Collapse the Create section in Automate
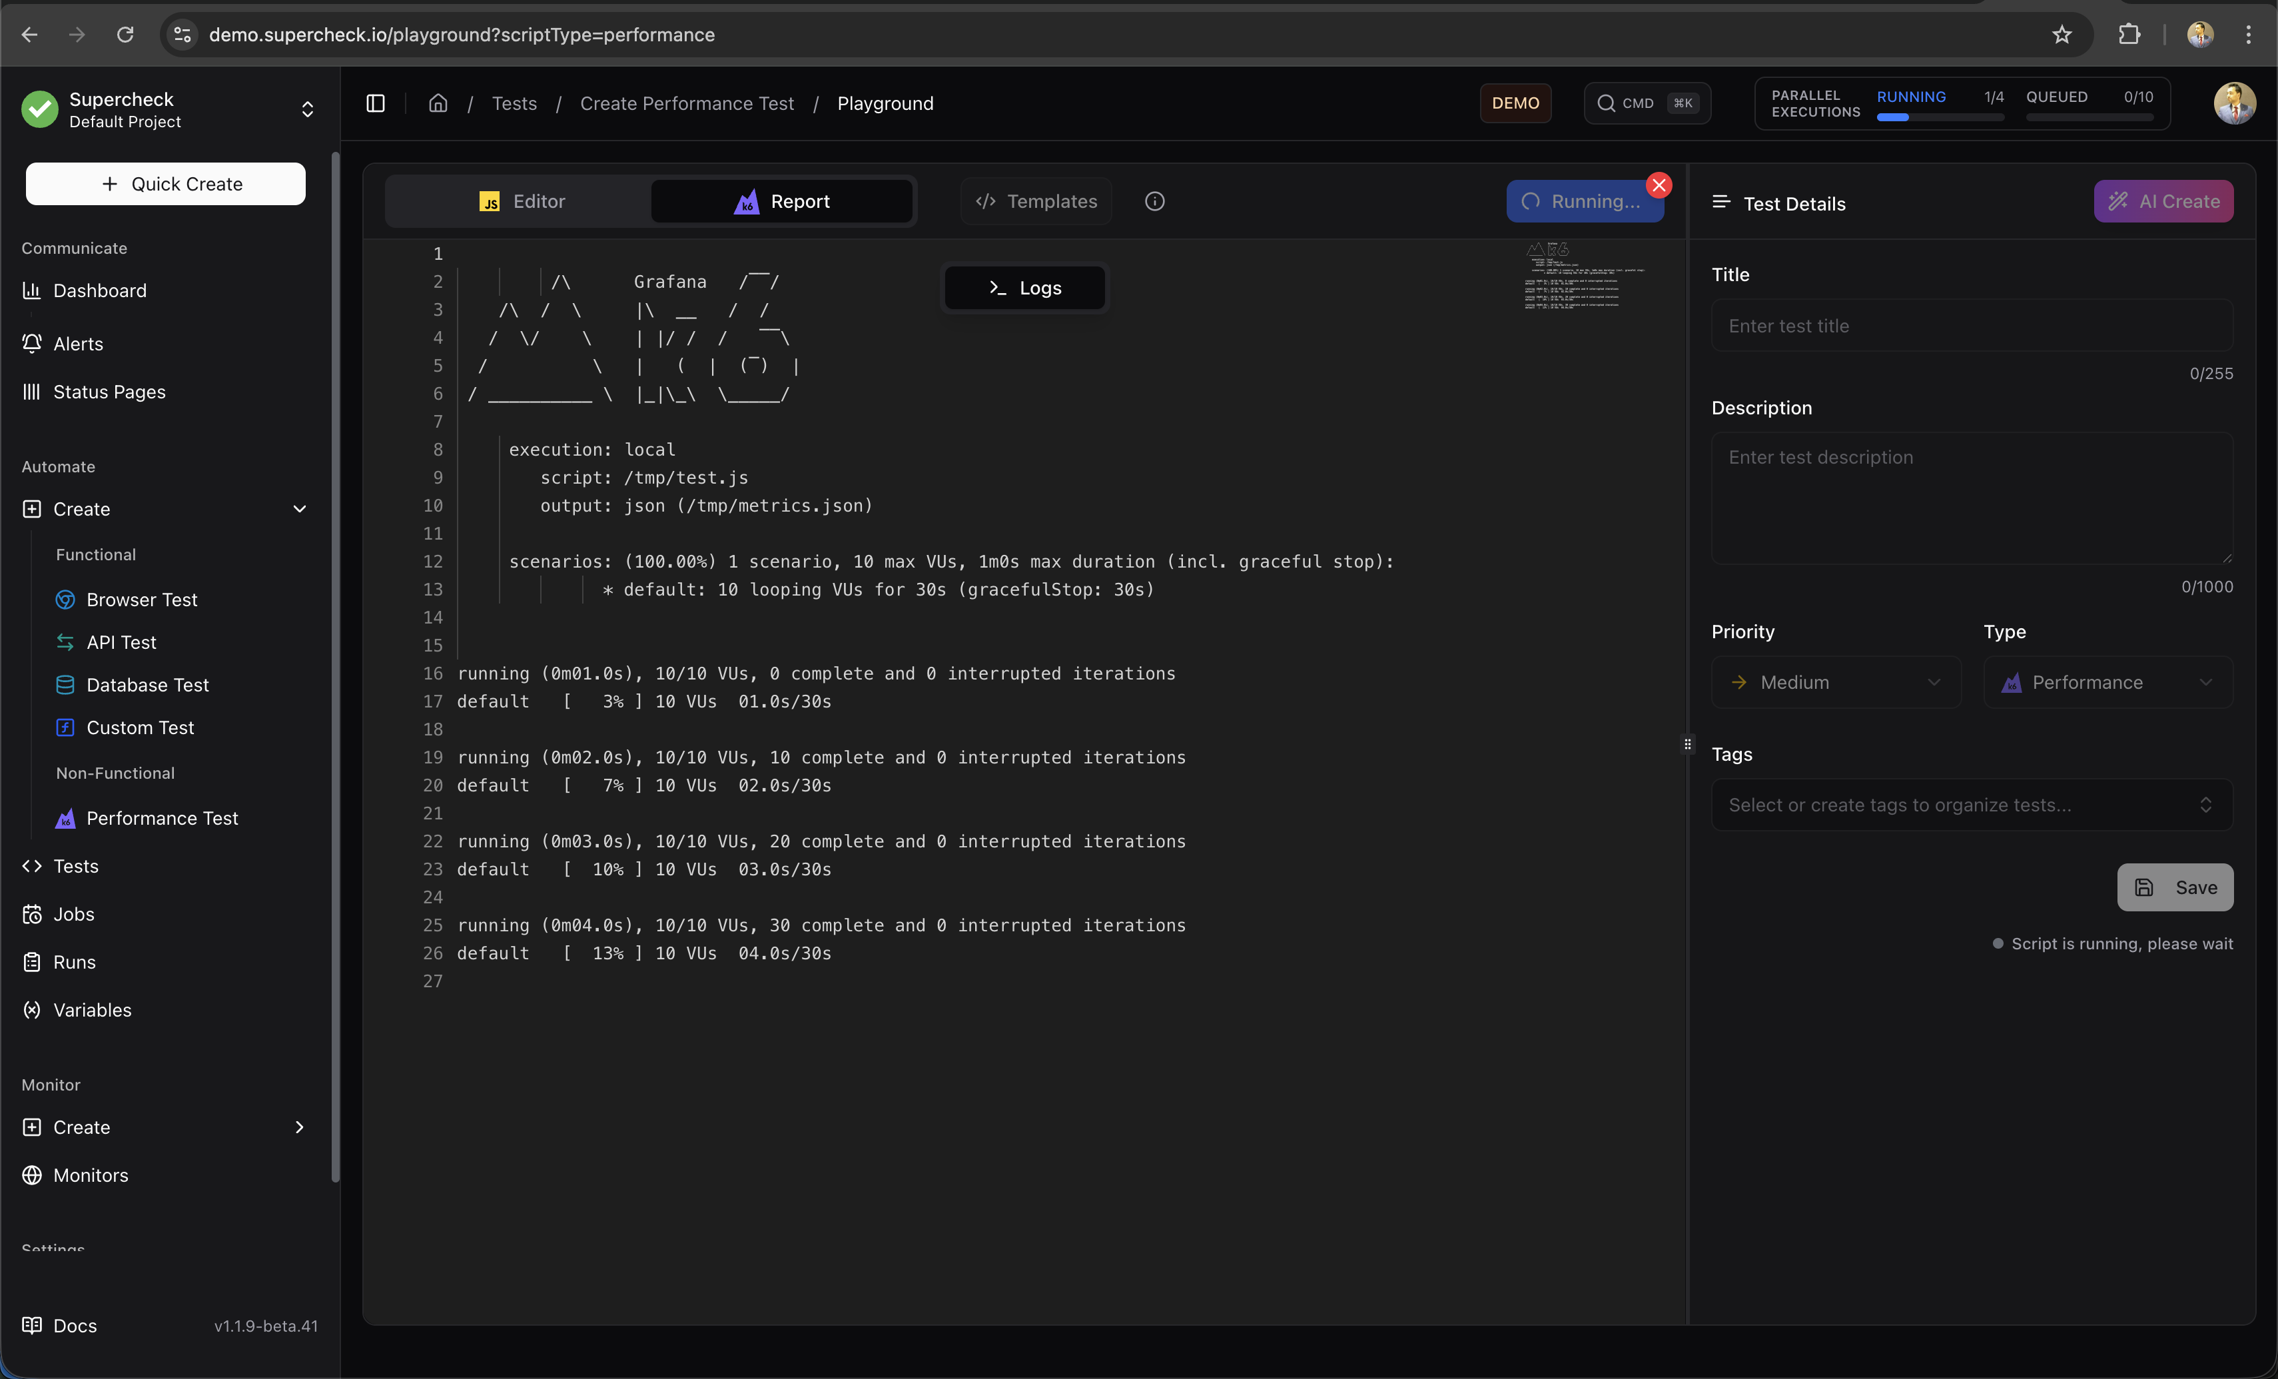This screenshot has height=1379, width=2278. pos(300,509)
